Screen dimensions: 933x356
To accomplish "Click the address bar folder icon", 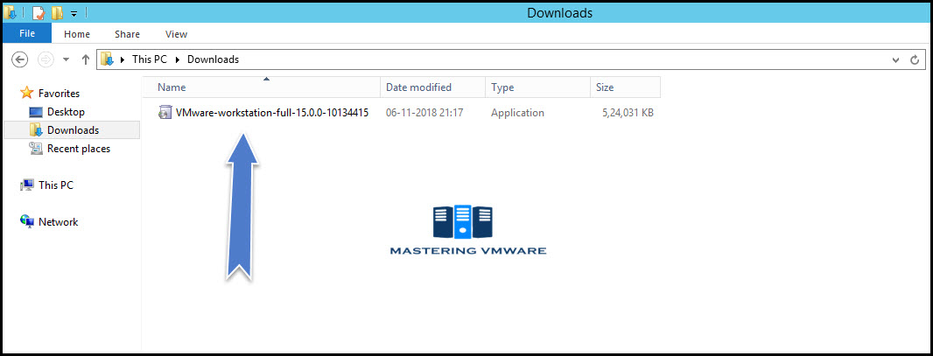I will click(107, 59).
